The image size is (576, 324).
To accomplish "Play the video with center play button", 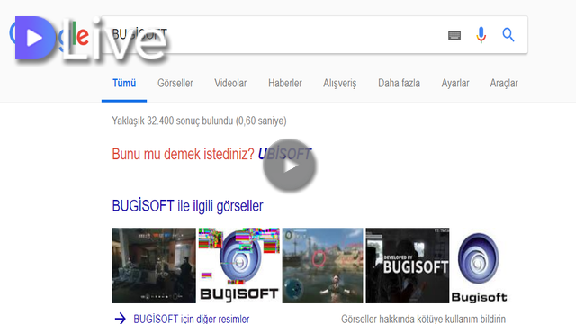I will click(x=290, y=166).
